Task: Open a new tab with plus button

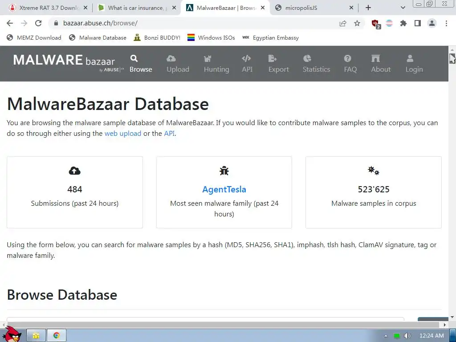Action: tap(368, 8)
